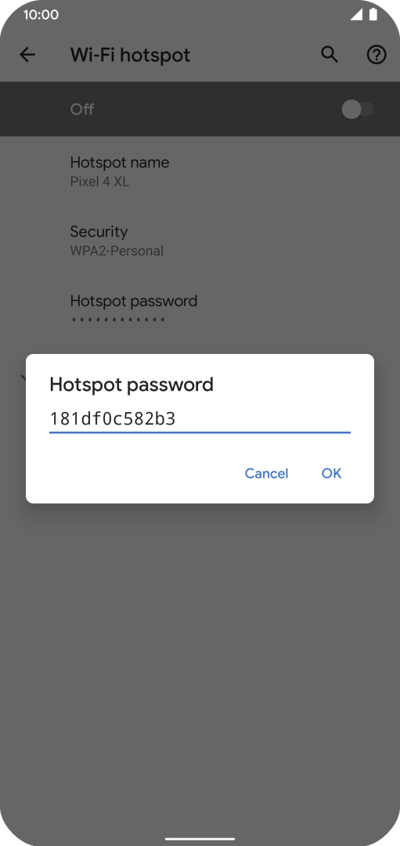Tap the Off label in hotspot bar
This screenshot has height=846, width=400.
pyautogui.click(x=82, y=110)
